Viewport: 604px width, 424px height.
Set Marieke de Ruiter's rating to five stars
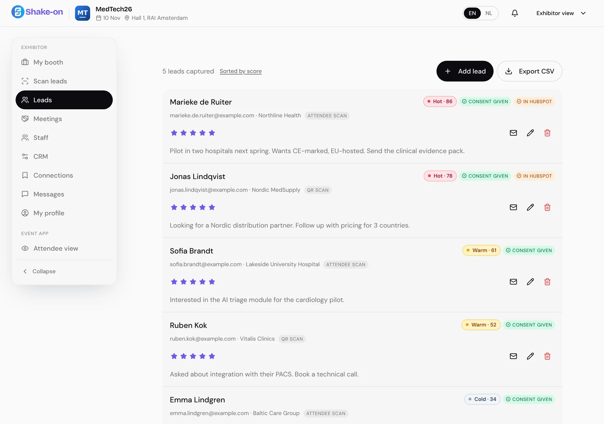[x=212, y=133]
